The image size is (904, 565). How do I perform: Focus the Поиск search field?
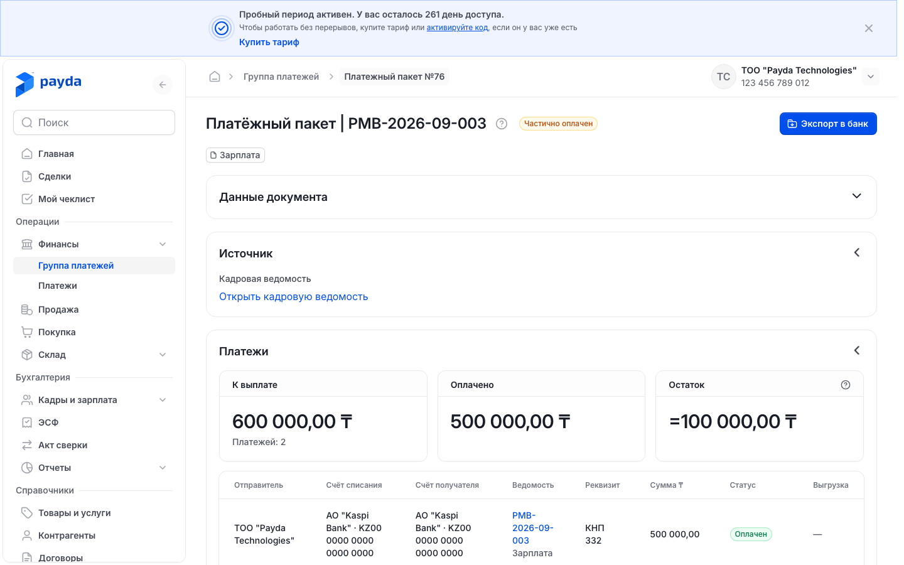94,122
